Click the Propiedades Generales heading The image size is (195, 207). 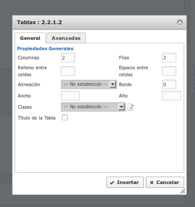(x=45, y=49)
